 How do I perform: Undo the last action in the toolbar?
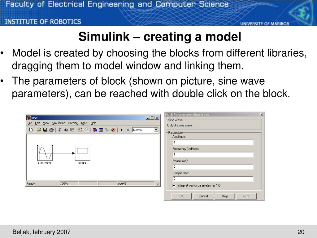(x=80, y=130)
